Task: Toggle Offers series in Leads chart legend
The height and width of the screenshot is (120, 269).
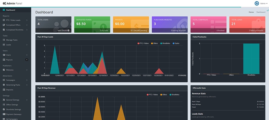Action: [155, 43]
